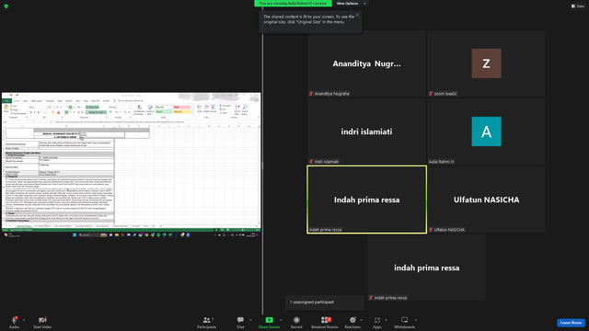Select the highlighted Indah prima ressa tile
Image resolution: width=589 pixels, height=331 pixels.
click(x=366, y=200)
